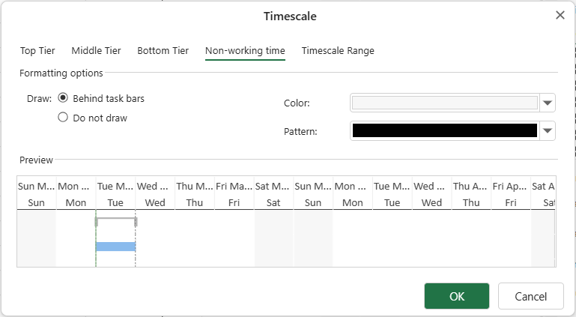Go to the Bottom Tier tab
The image size is (576, 317).
(x=163, y=51)
